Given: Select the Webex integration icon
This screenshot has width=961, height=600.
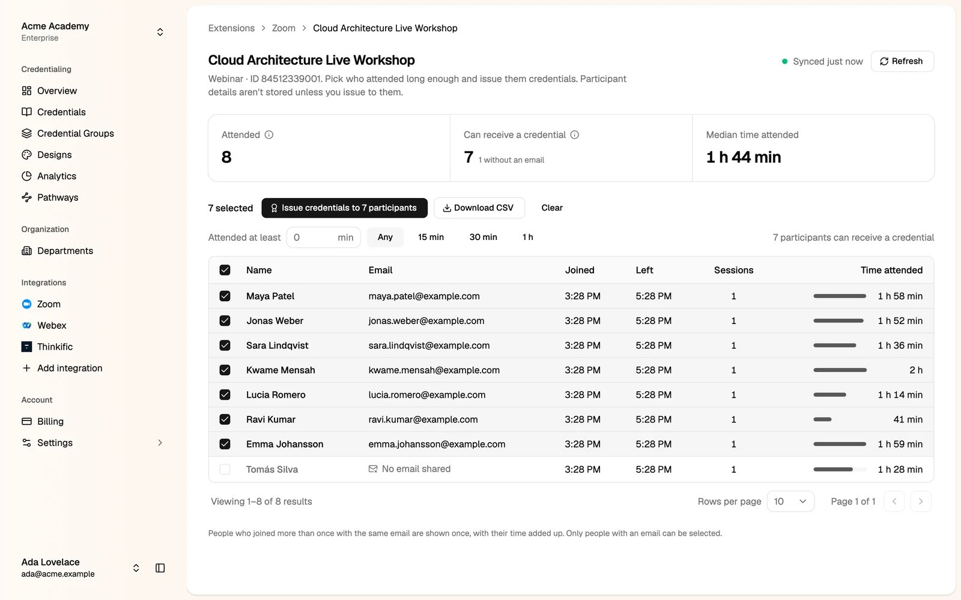Looking at the screenshot, I should tap(26, 325).
